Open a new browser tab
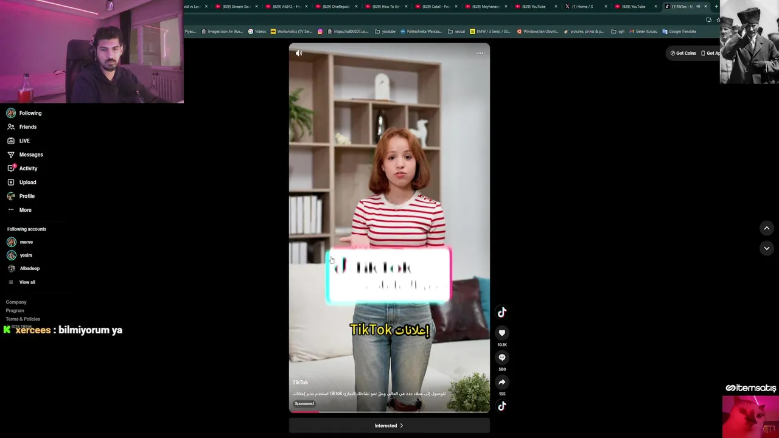Screen dimensions: 779x438 716,7
